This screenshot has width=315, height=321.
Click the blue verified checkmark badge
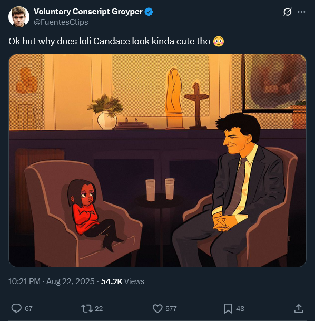click(x=149, y=12)
